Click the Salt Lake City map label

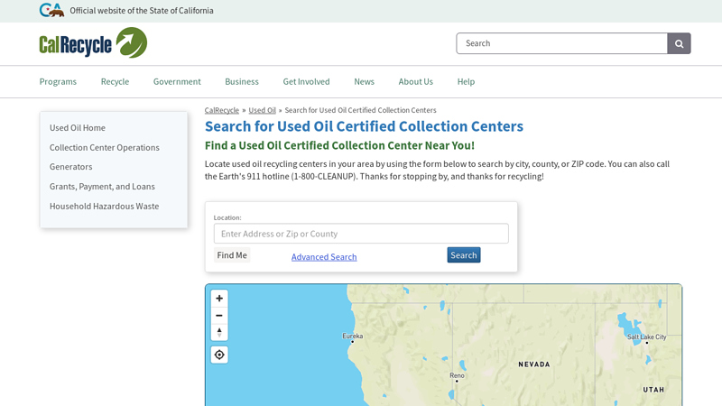647,337
